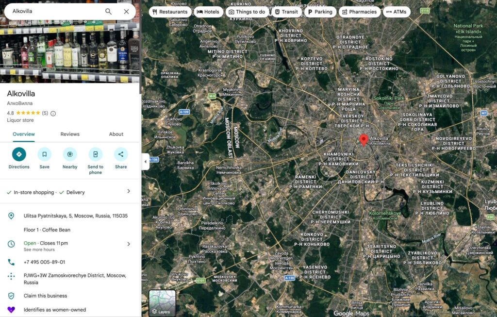Click phone number +7 495 005-89-01
The width and height of the screenshot is (497, 317).
(44, 262)
